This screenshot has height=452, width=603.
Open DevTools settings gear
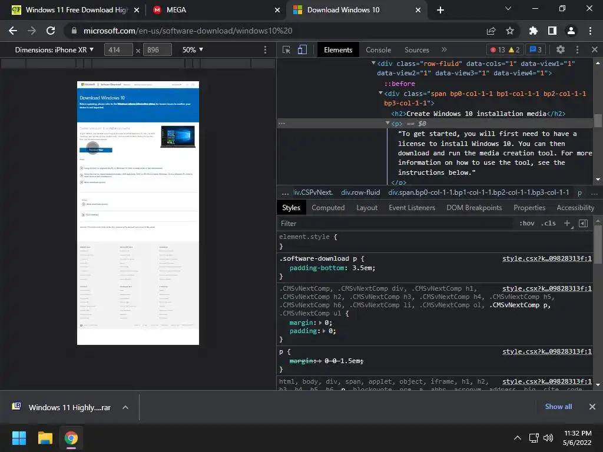(561, 49)
